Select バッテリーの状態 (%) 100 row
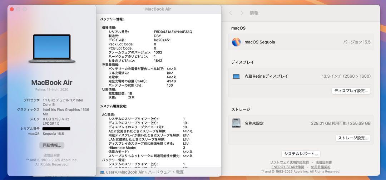This screenshot has height=180, width=386. point(140,85)
